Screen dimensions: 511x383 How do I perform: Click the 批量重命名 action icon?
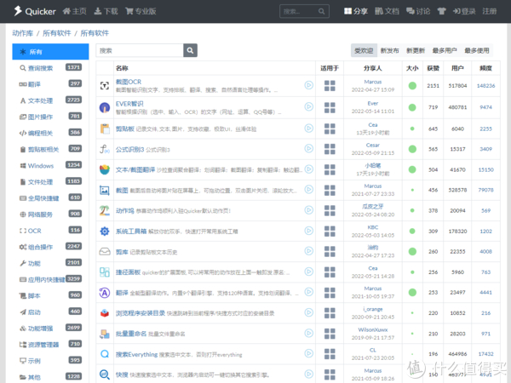coord(104,334)
